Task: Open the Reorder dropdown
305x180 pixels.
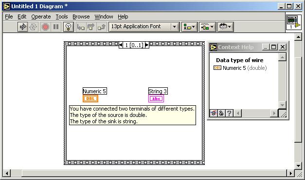Action: tap(225, 27)
